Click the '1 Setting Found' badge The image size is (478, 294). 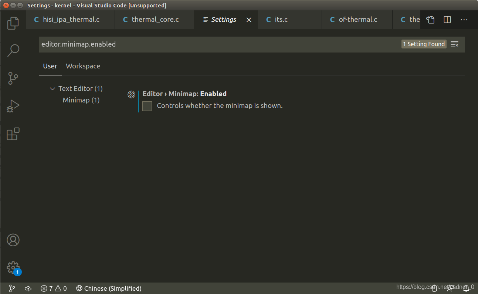[x=424, y=44]
